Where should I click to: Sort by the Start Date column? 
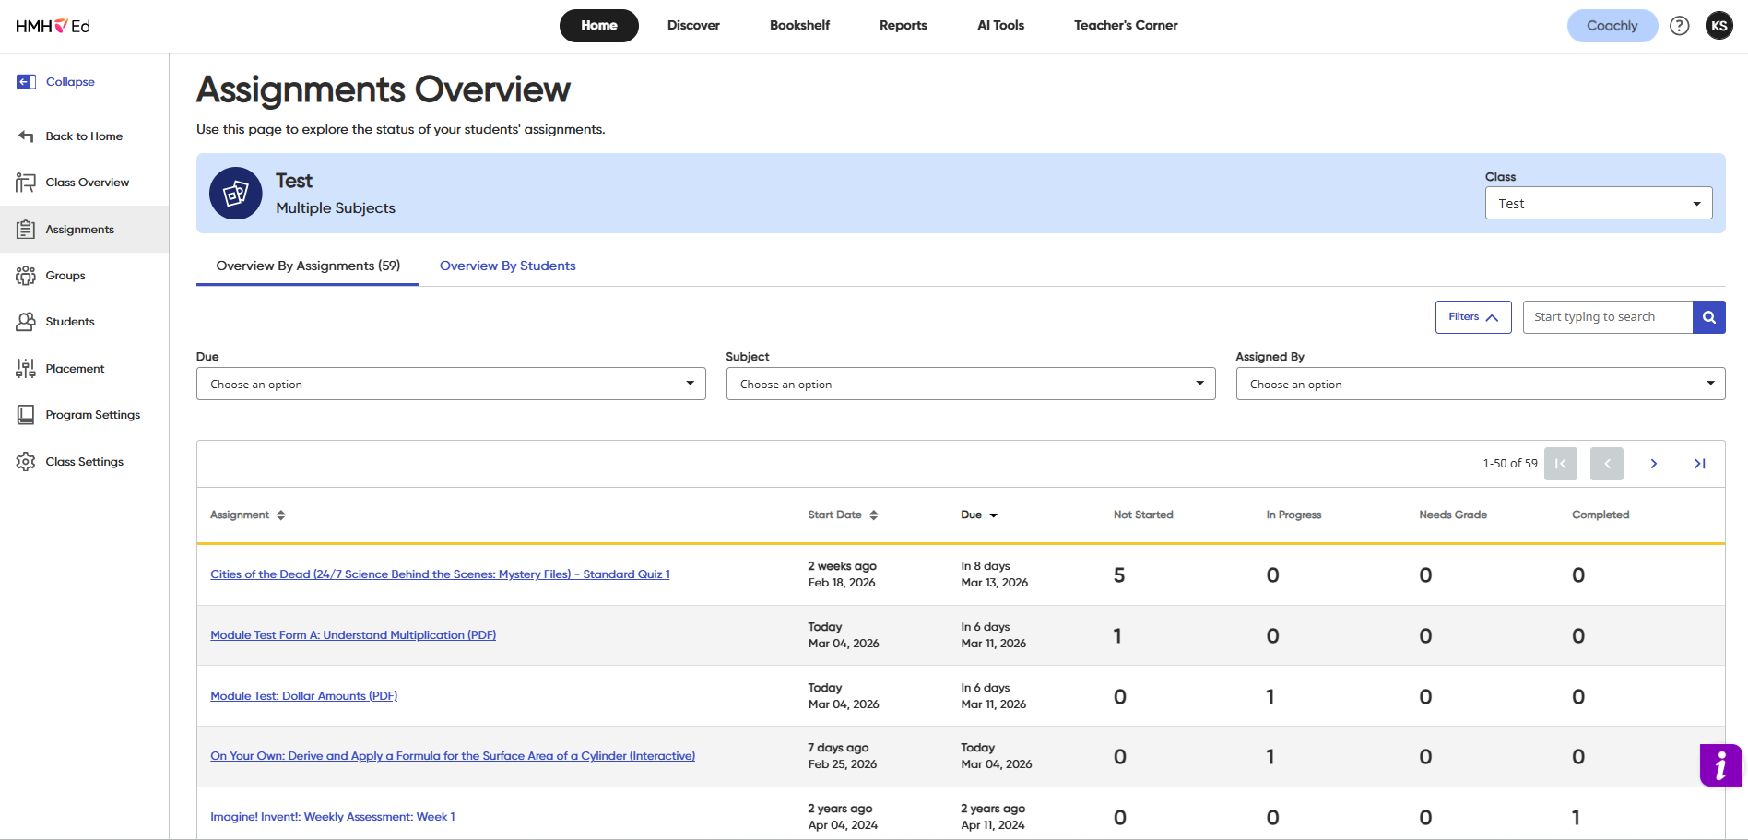click(x=843, y=515)
